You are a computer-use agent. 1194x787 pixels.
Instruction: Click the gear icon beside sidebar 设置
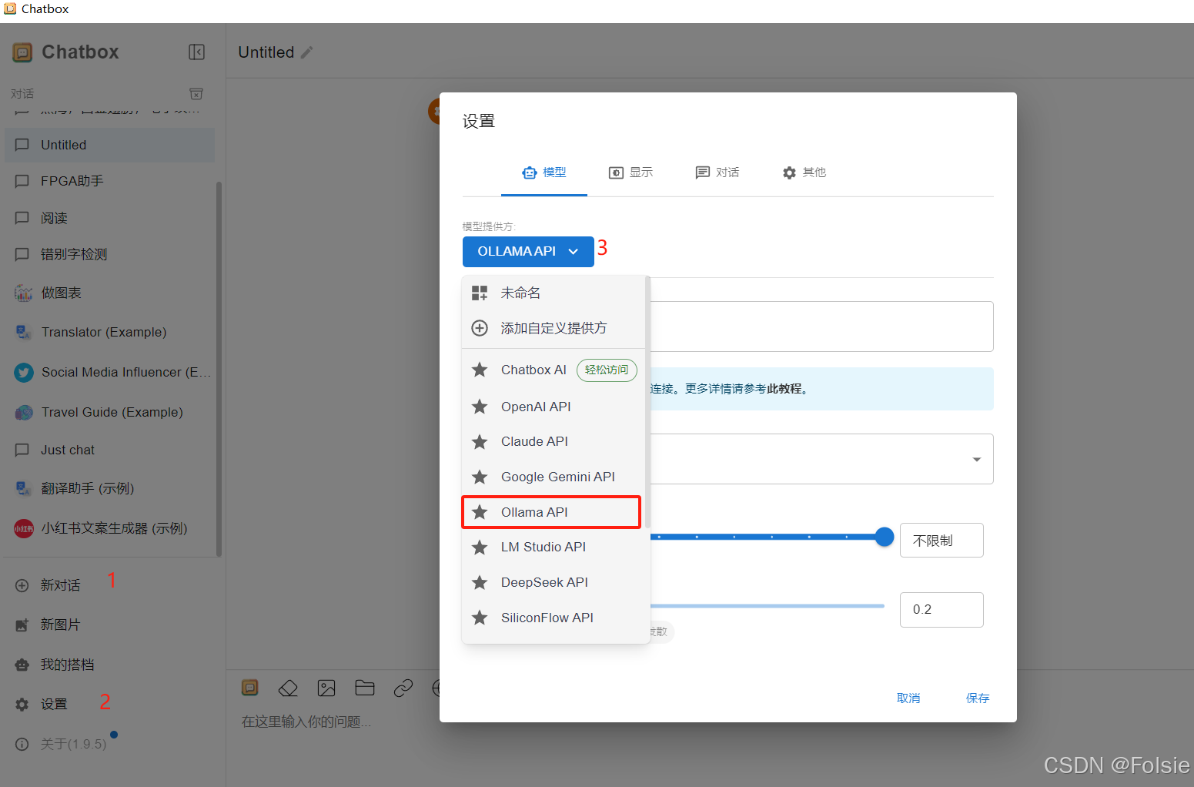pos(22,705)
